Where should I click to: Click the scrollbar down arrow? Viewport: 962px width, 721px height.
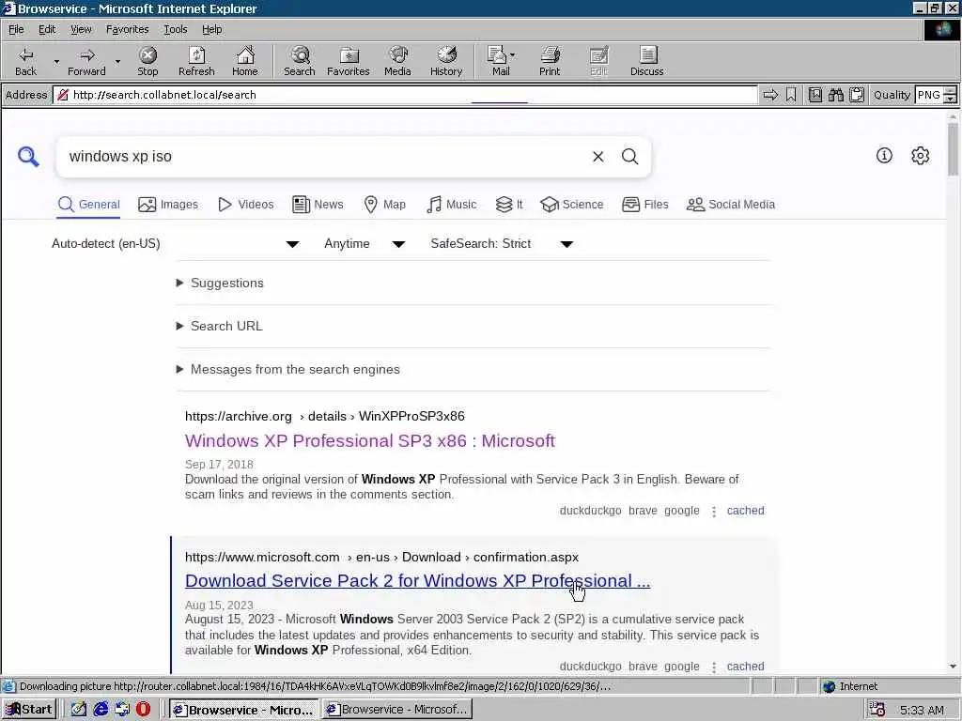tap(953, 666)
